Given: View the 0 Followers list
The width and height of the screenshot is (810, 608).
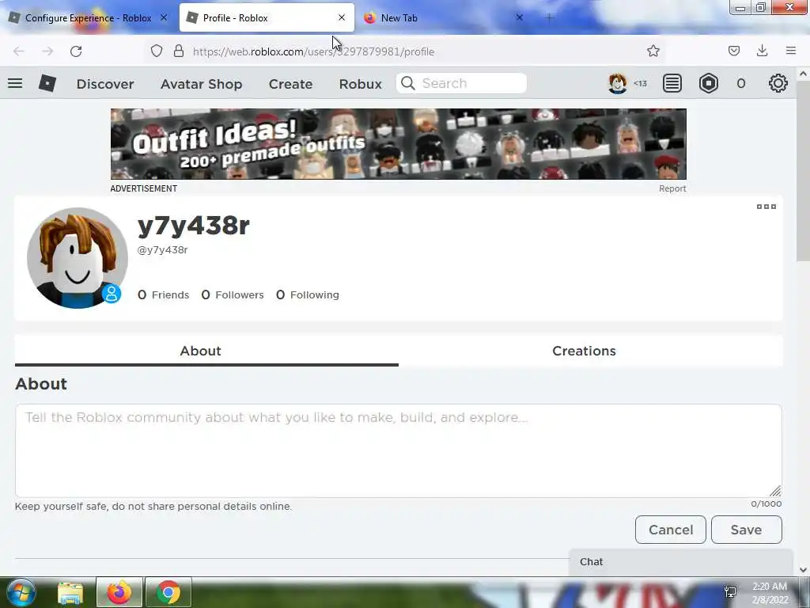Looking at the screenshot, I should 233,294.
